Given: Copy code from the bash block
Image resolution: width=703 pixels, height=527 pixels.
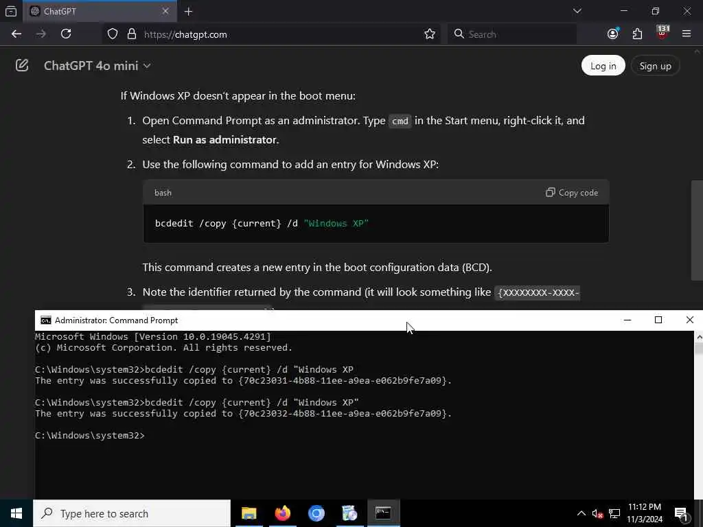Looking at the screenshot, I should tap(572, 193).
